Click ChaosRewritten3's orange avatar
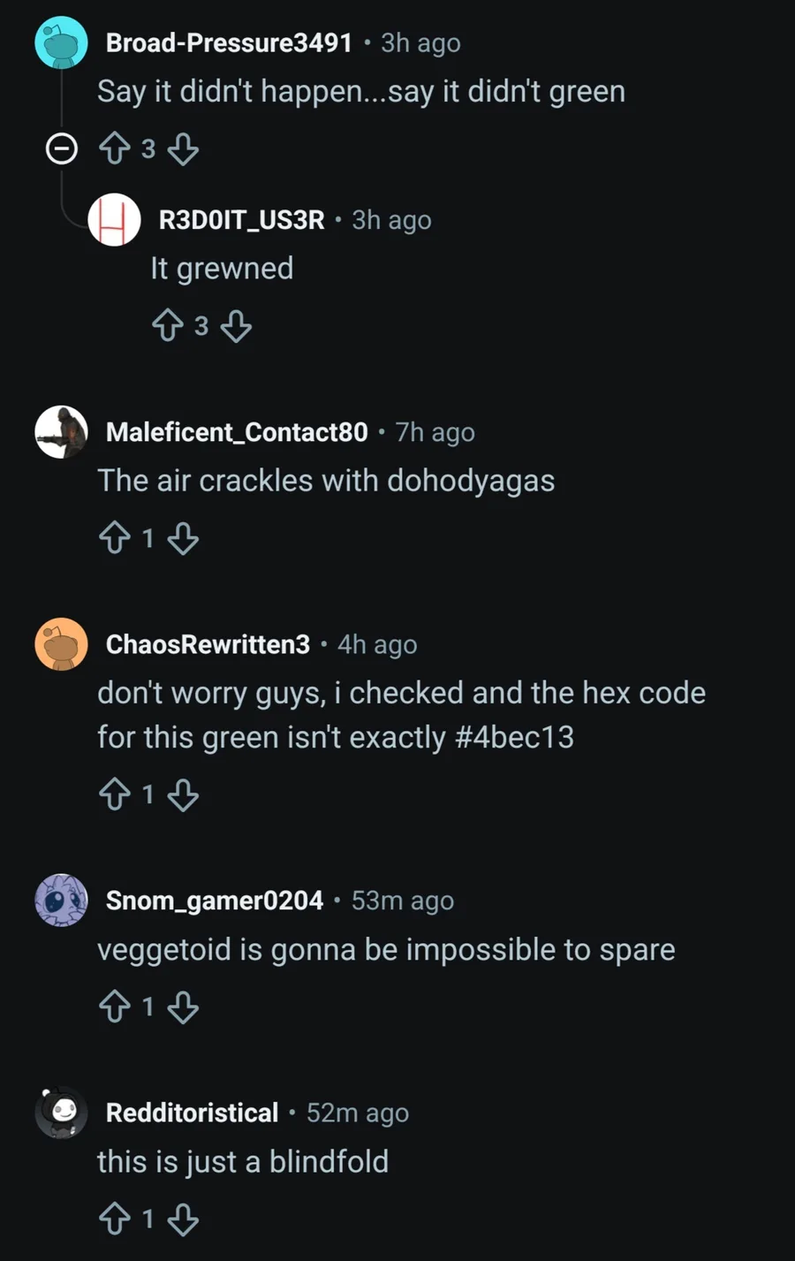 (x=61, y=644)
